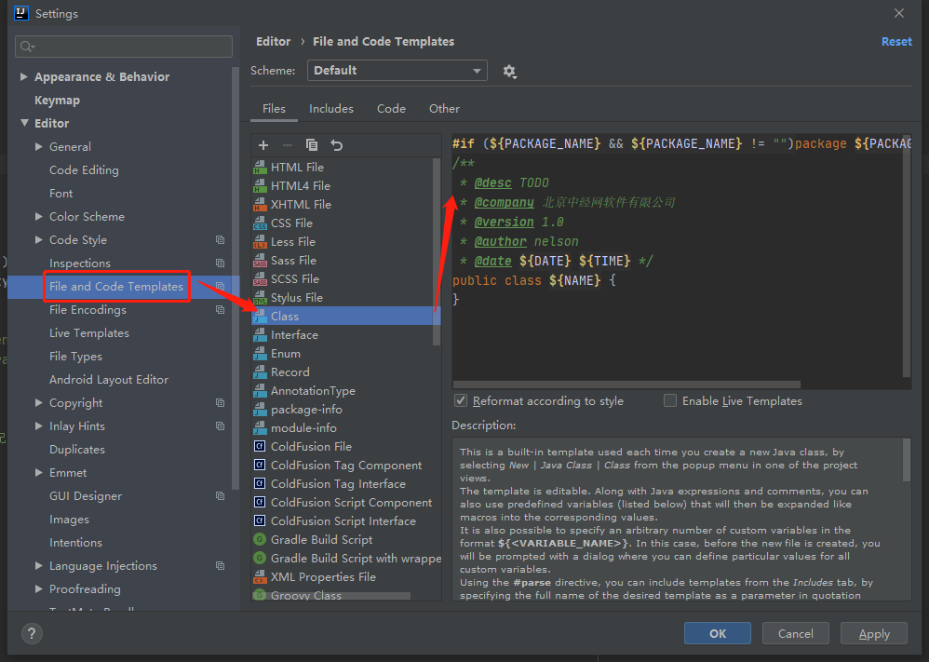Viewport: 929px width, 662px height.
Task: Select the CSS File template icon
Action: tap(260, 223)
